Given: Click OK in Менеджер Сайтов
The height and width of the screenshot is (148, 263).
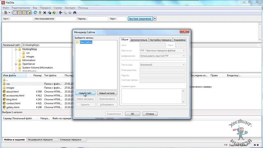Looking at the screenshot, I should click(132, 114).
